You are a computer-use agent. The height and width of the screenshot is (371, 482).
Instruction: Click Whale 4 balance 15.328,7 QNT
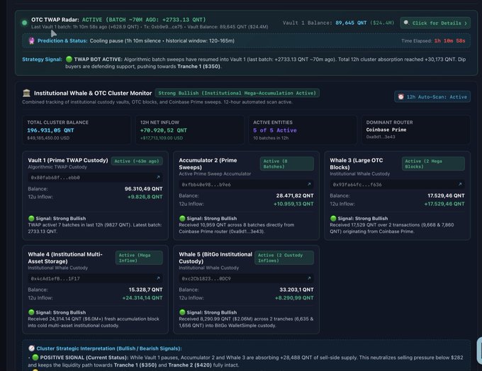[x=146, y=290]
